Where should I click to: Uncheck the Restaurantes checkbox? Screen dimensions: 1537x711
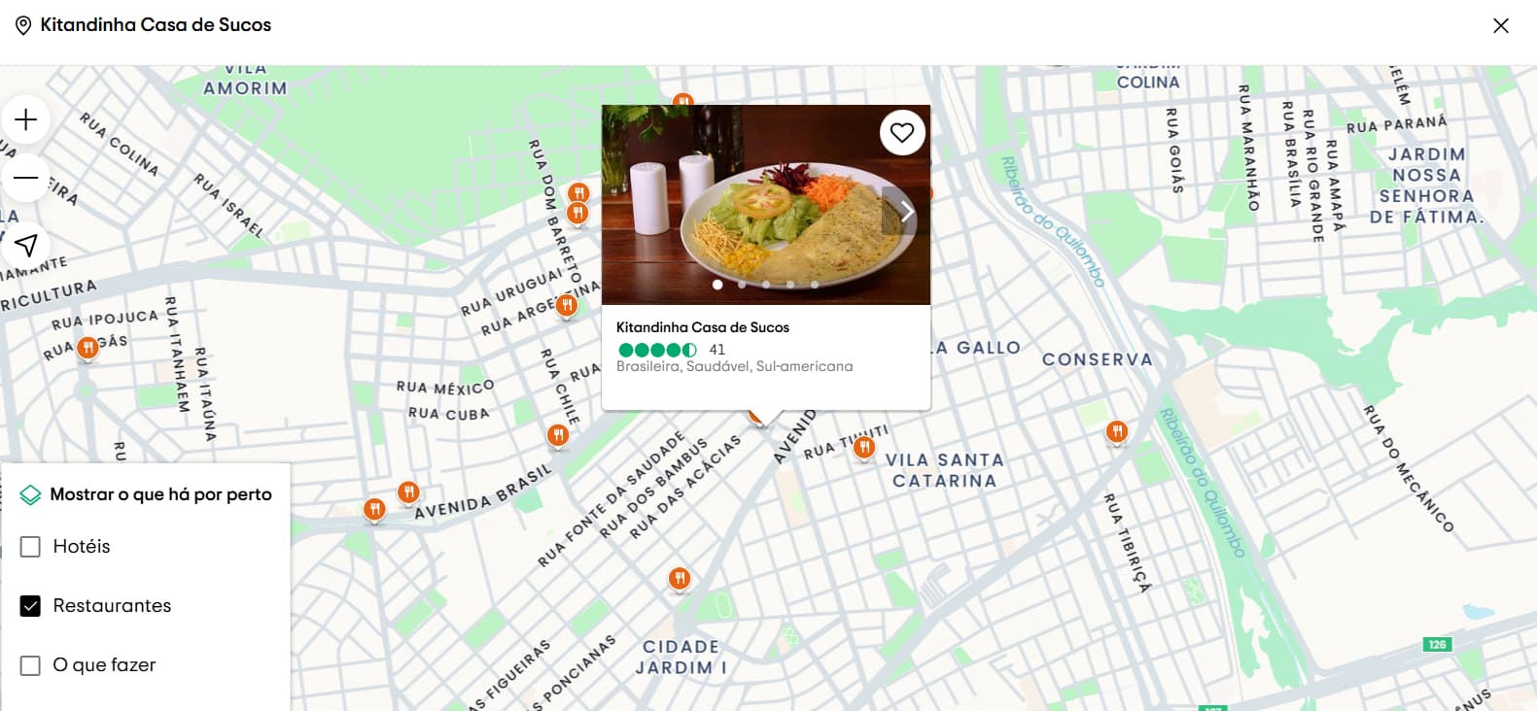coord(31,606)
